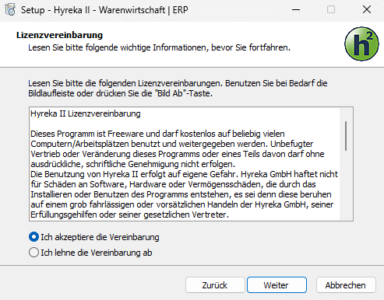The width and height of the screenshot is (384, 300).
Task: Click the 'Bild Ab'-Taste instruction text
Action: [x=185, y=93]
